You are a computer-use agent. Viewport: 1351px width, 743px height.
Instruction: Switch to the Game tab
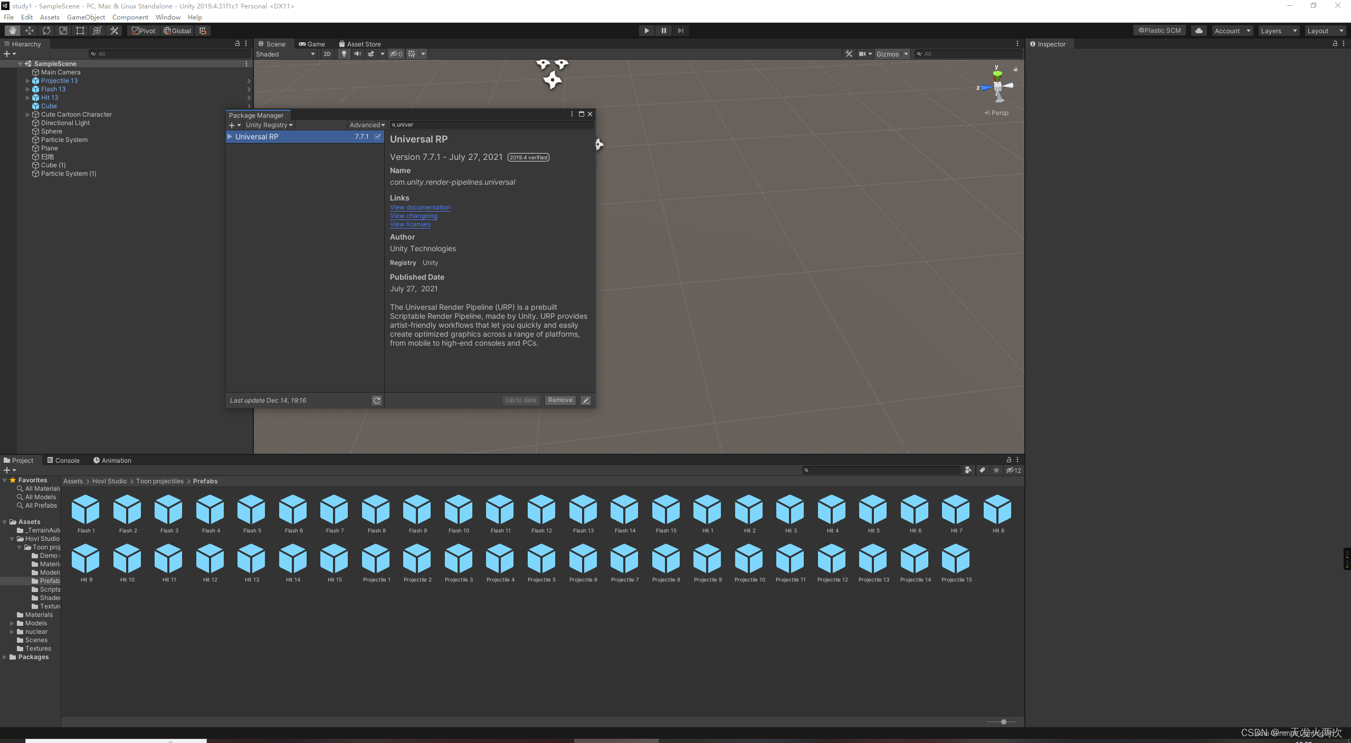(x=312, y=44)
